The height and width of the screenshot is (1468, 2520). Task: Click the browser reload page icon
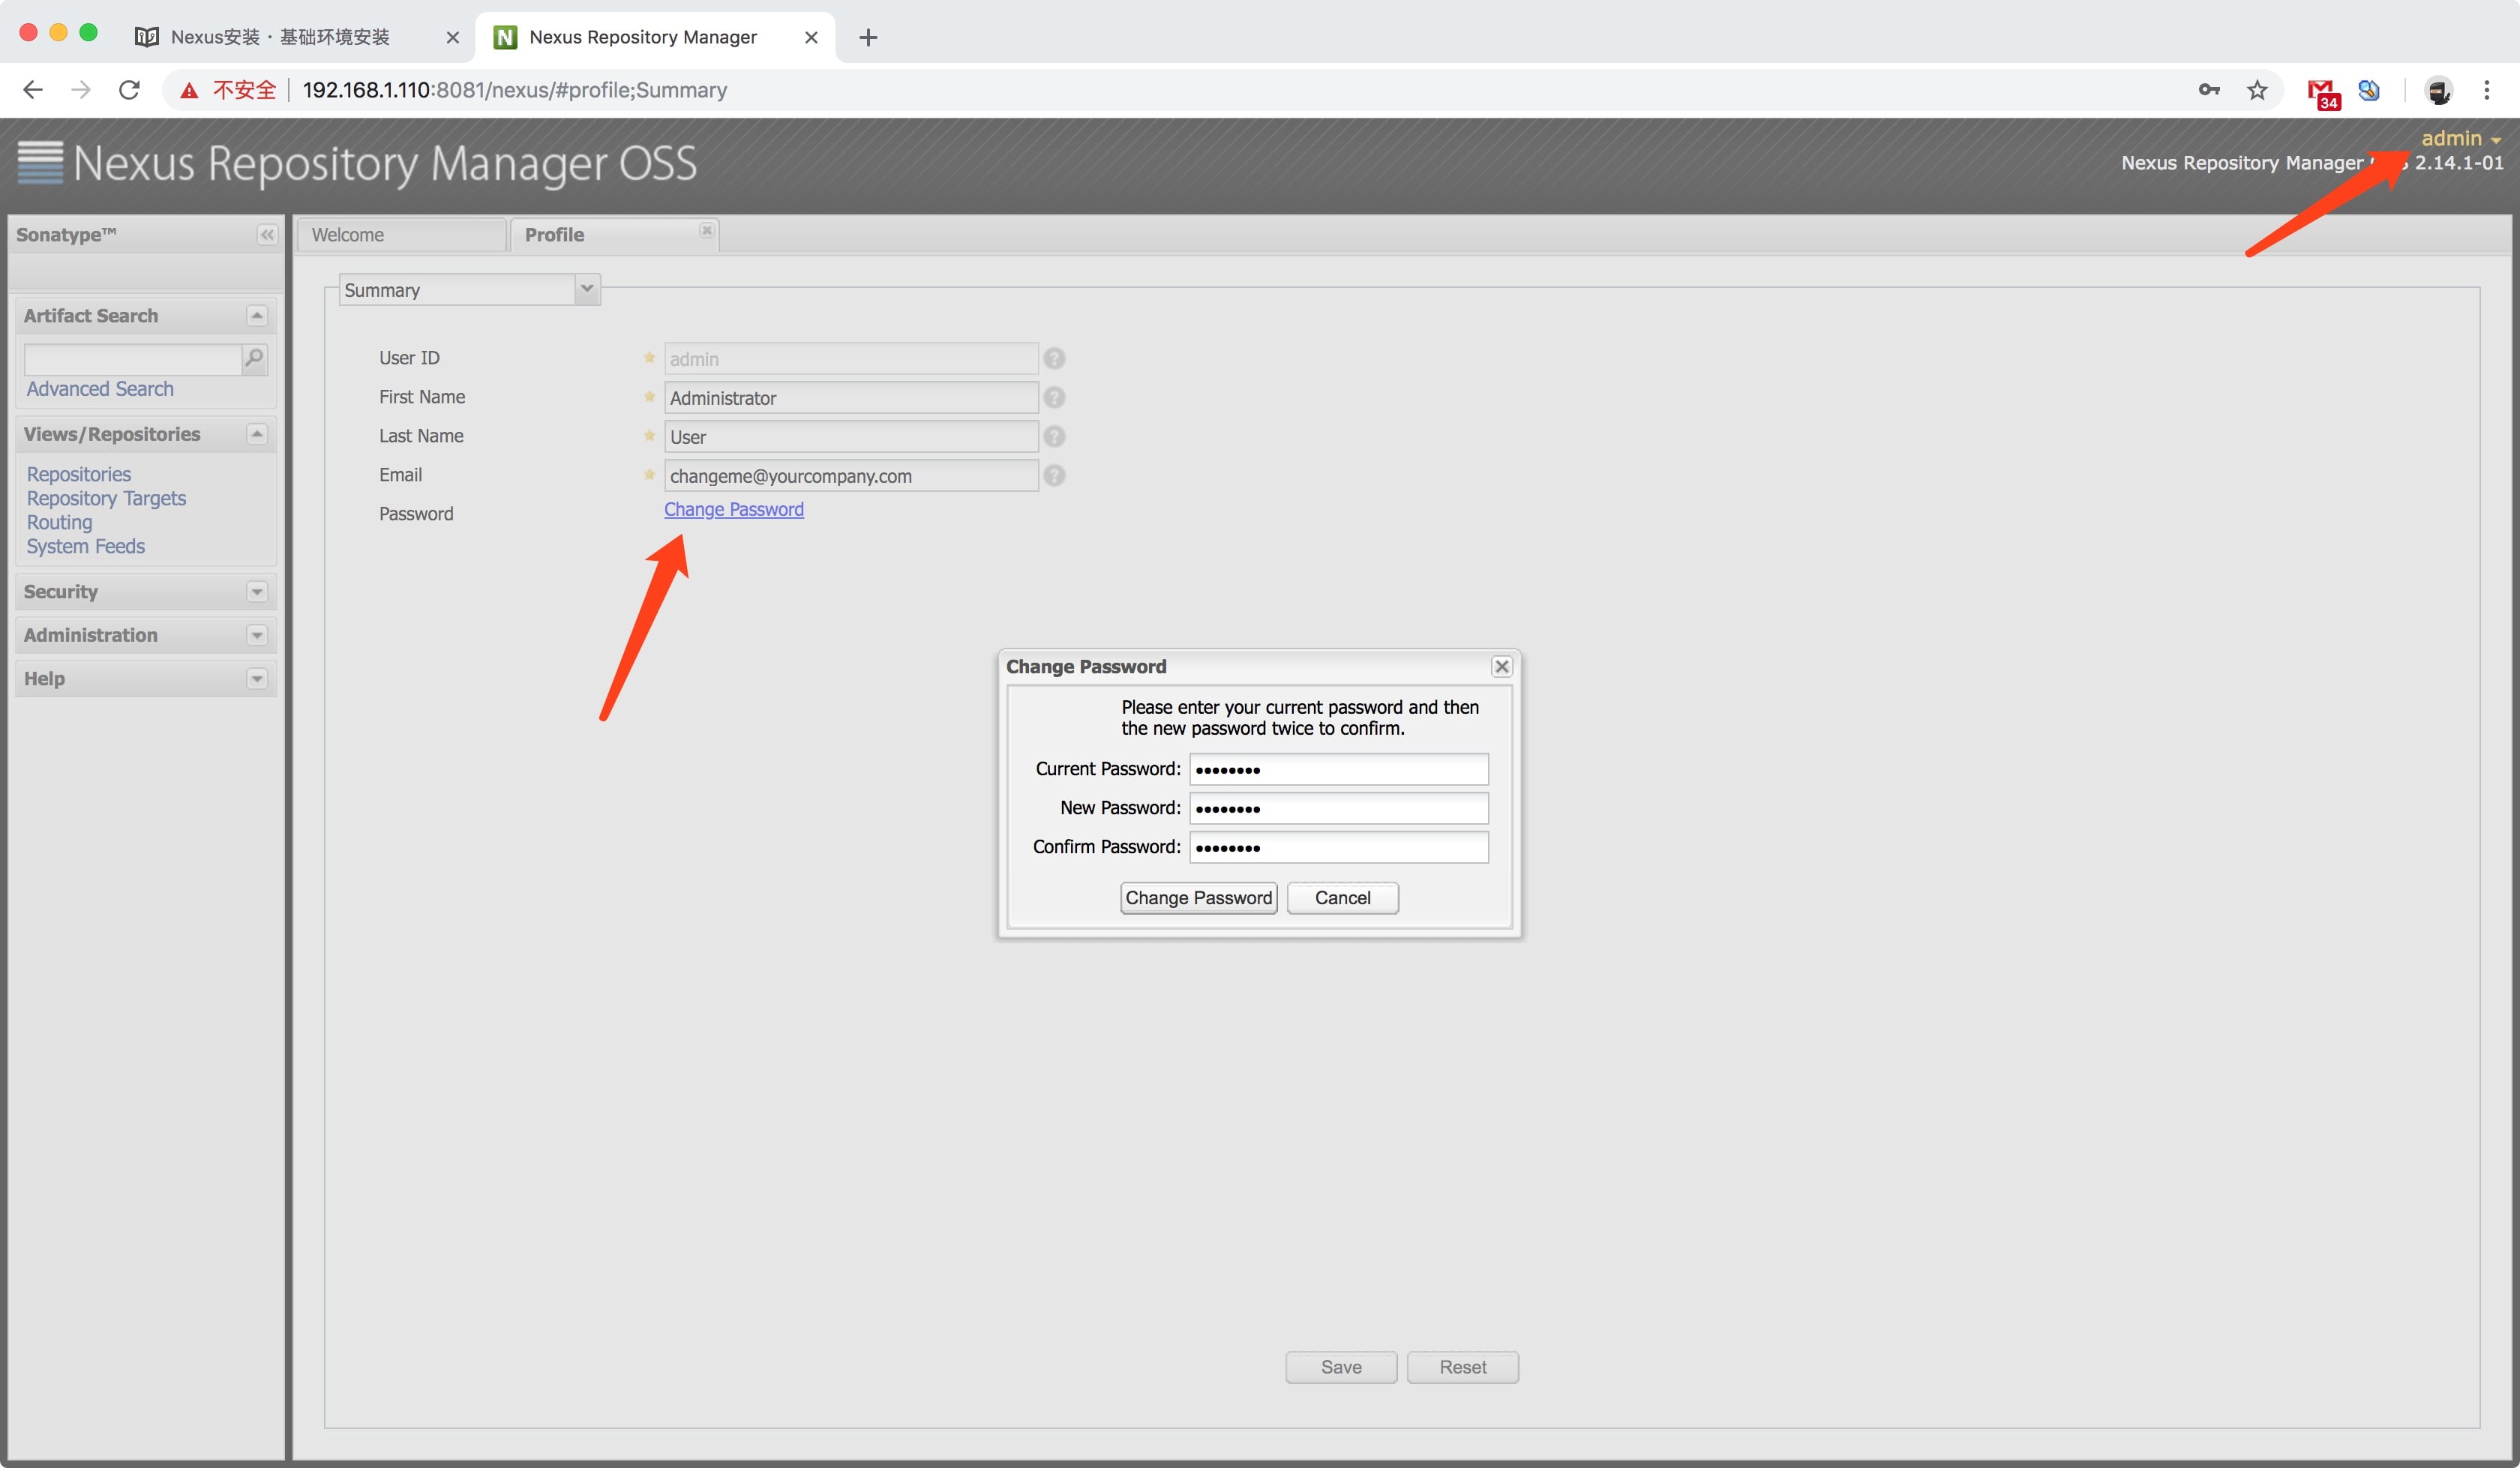click(129, 90)
